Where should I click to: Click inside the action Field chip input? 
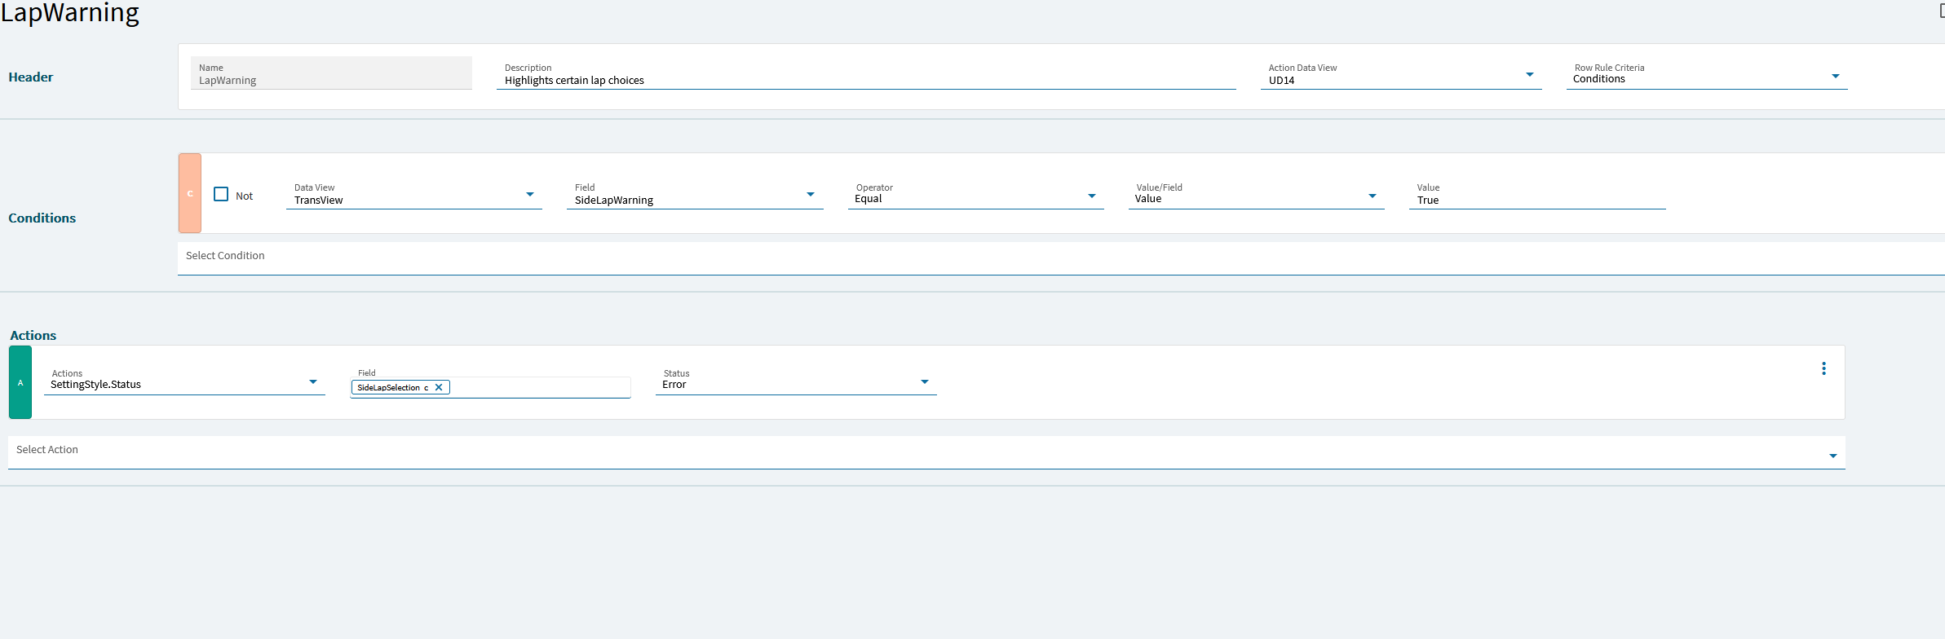[x=540, y=387]
